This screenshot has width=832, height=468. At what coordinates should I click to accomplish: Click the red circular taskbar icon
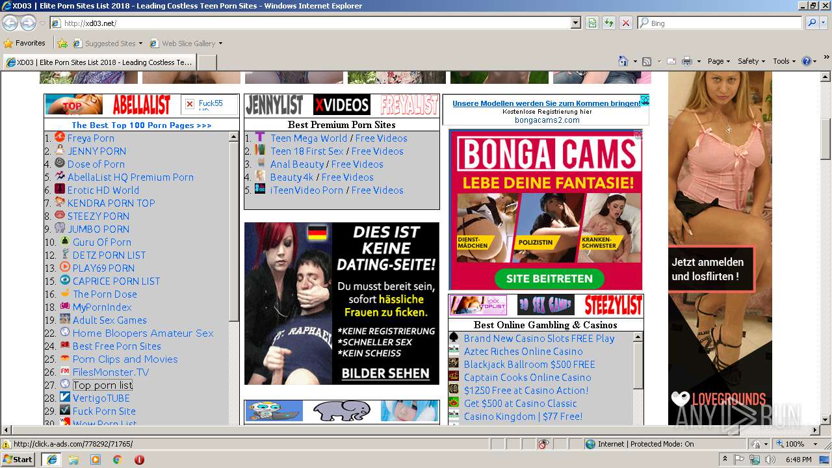139,459
